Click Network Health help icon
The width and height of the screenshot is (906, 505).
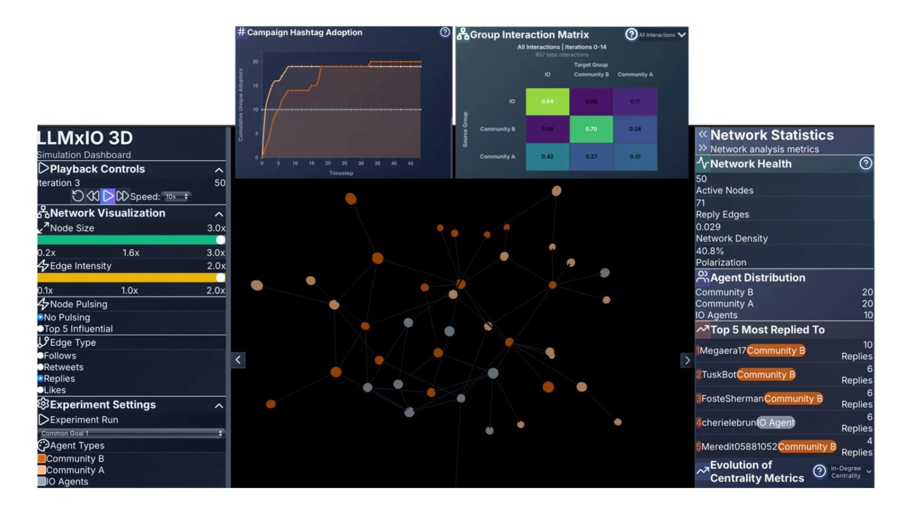(x=865, y=163)
